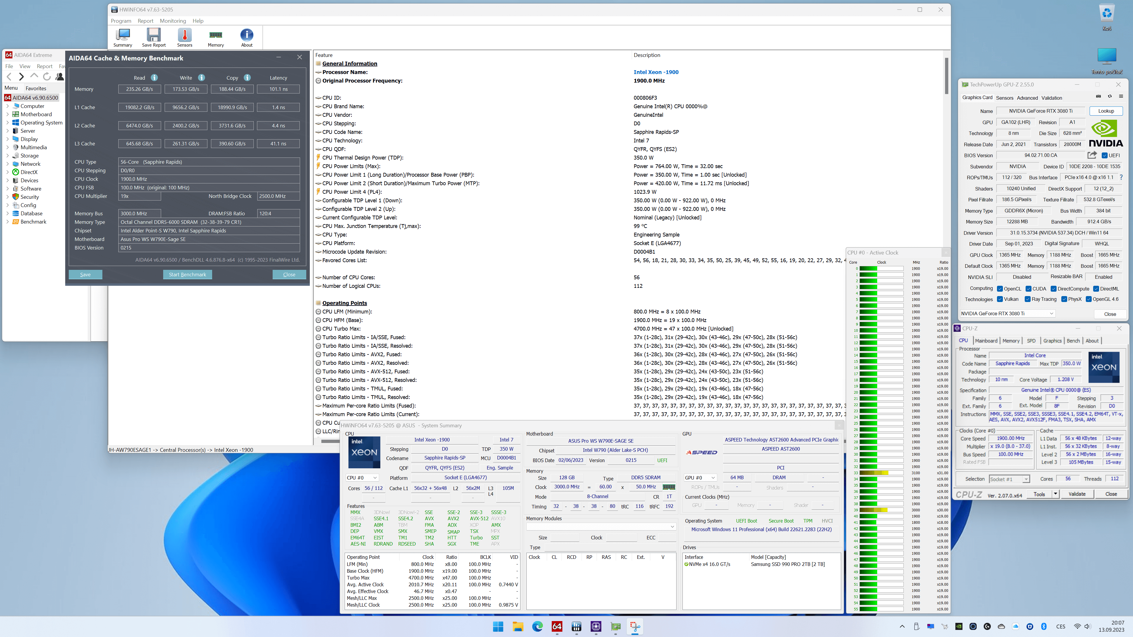Expand Storage node in AIDA64 tree

[7, 156]
